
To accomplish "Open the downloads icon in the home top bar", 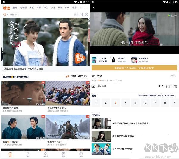I will point(81,15).
